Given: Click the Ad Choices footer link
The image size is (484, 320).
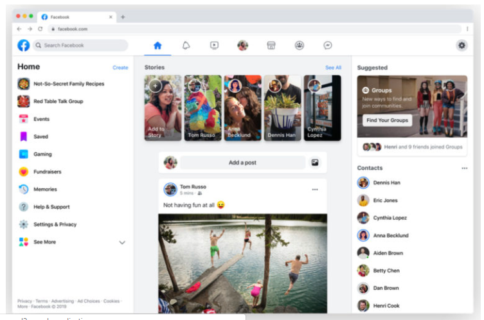Looking at the screenshot, I should [x=89, y=301].
